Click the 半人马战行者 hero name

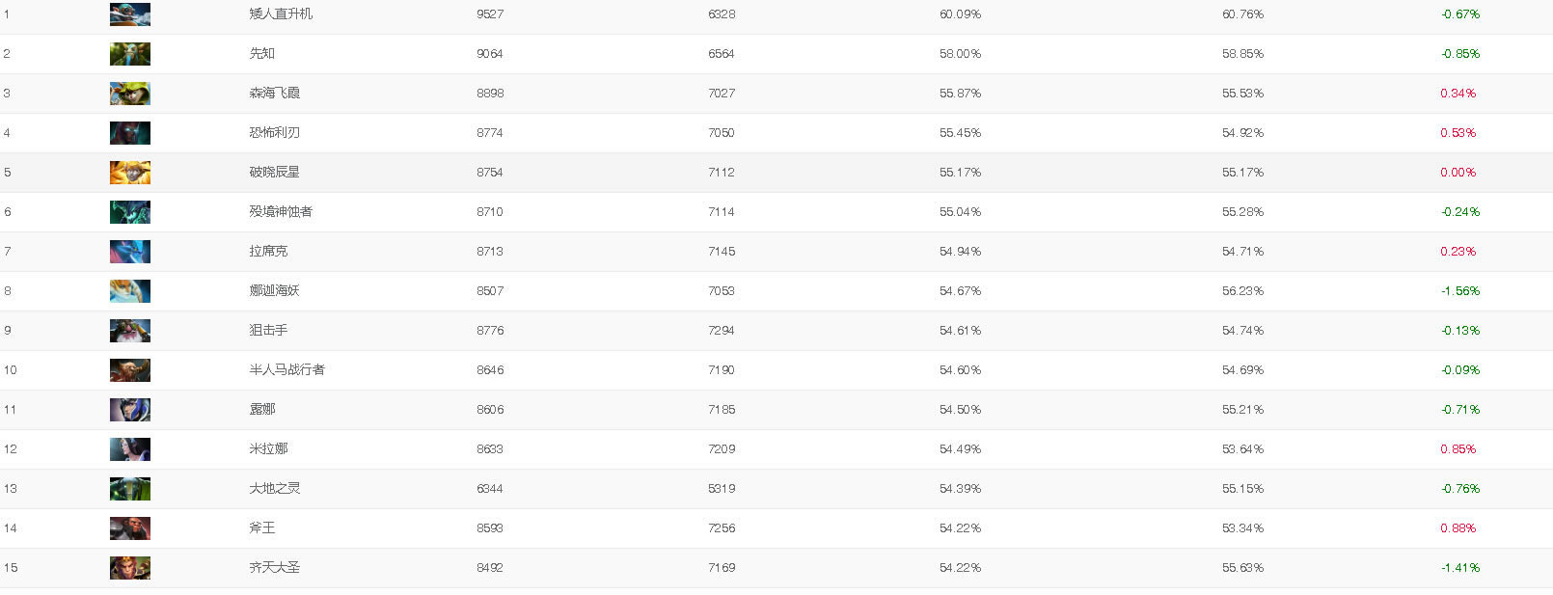286,370
